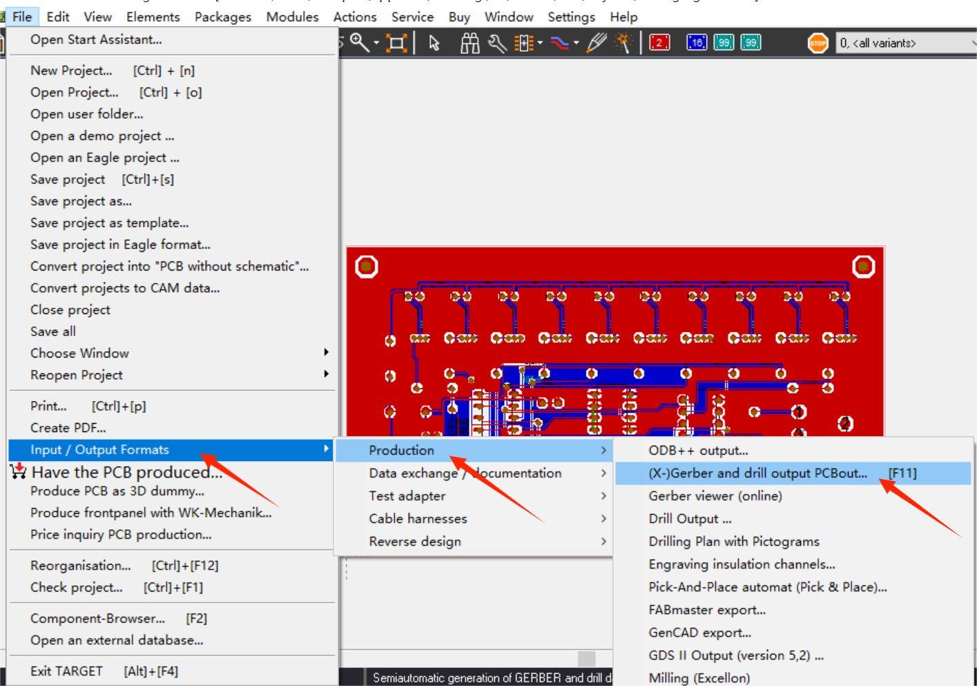Click the magic wand autorouter icon

[x=623, y=43]
